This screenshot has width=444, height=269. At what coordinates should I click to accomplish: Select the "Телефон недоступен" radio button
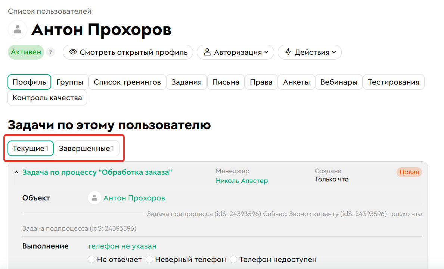point(233,259)
